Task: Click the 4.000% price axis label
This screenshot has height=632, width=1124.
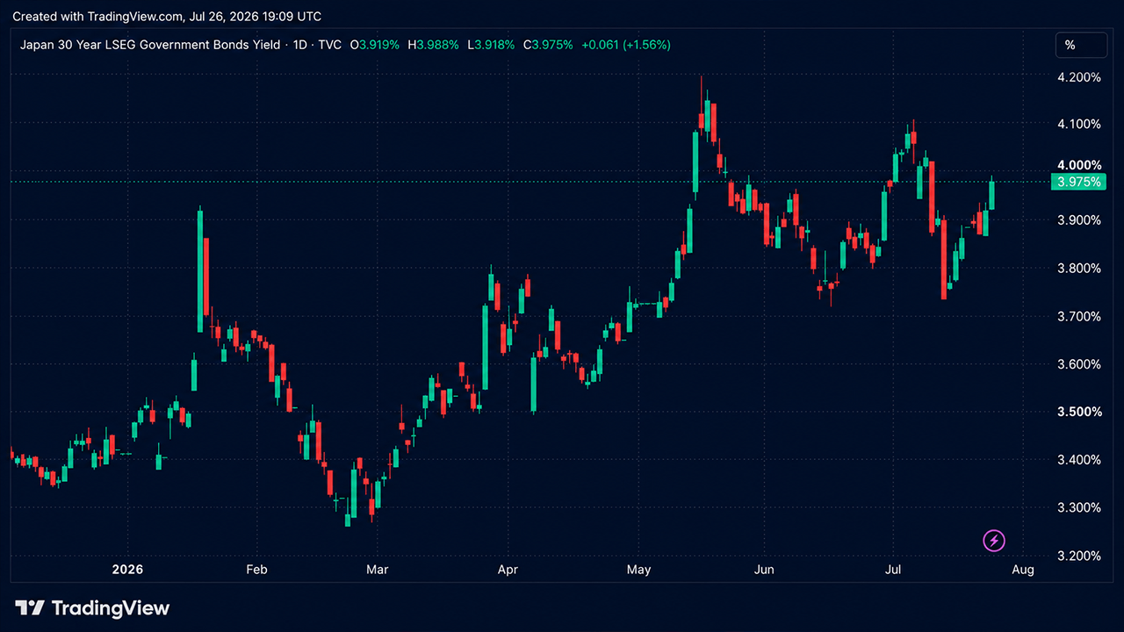Action: (1079, 164)
